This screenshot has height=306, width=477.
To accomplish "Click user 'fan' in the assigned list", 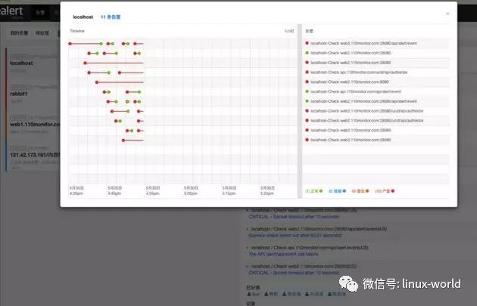I will [x=254, y=294].
